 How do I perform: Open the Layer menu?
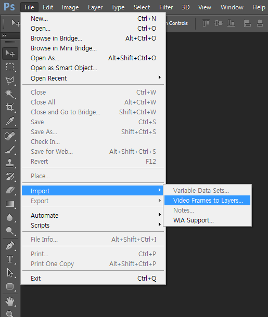(x=95, y=7)
